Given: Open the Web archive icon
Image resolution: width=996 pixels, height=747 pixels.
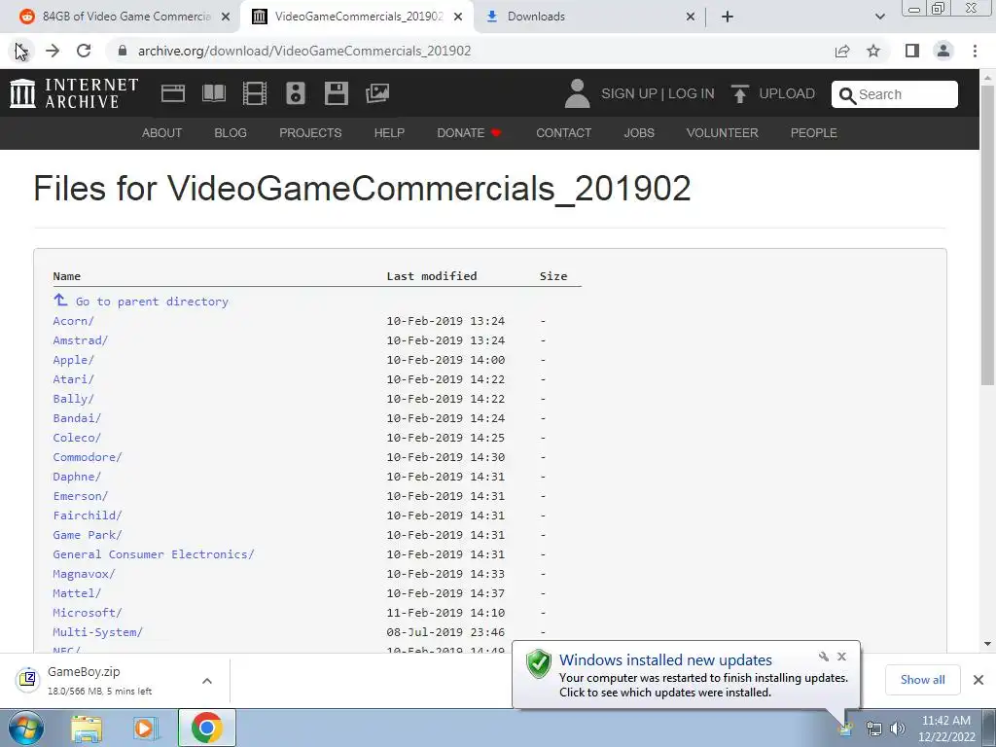Looking at the screenshot, I should click(173, 93).
